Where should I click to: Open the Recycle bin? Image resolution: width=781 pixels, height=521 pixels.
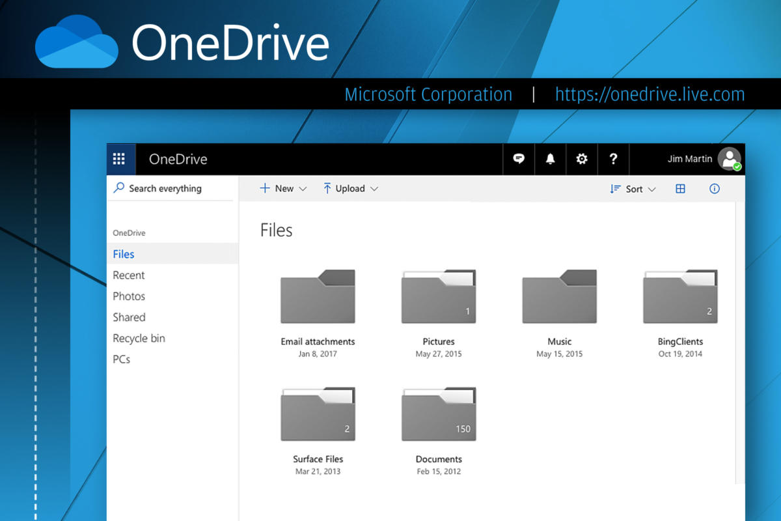coord(139,338)
